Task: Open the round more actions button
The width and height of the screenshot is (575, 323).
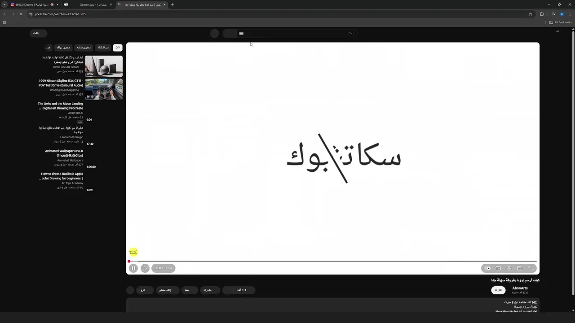Action: pos(130,290)
